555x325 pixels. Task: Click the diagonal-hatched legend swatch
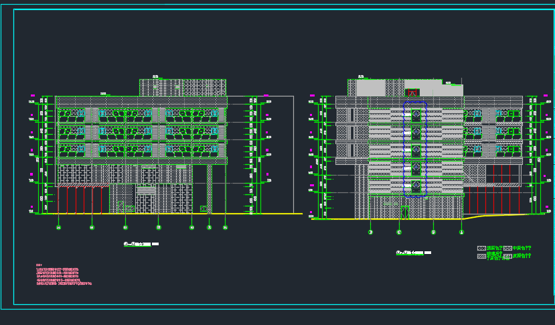[481, 256]
